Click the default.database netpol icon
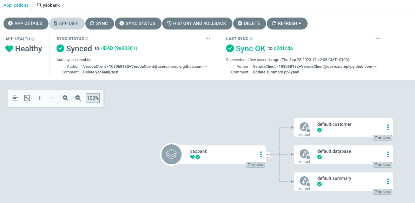 [x=304, y=154]
